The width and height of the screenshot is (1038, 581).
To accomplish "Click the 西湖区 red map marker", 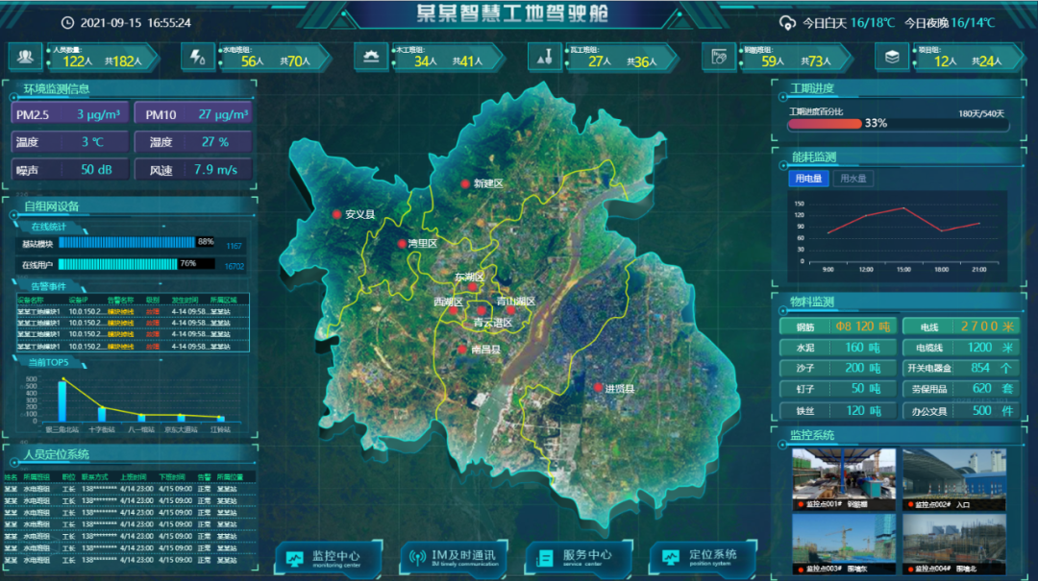I will pos(454,310).
